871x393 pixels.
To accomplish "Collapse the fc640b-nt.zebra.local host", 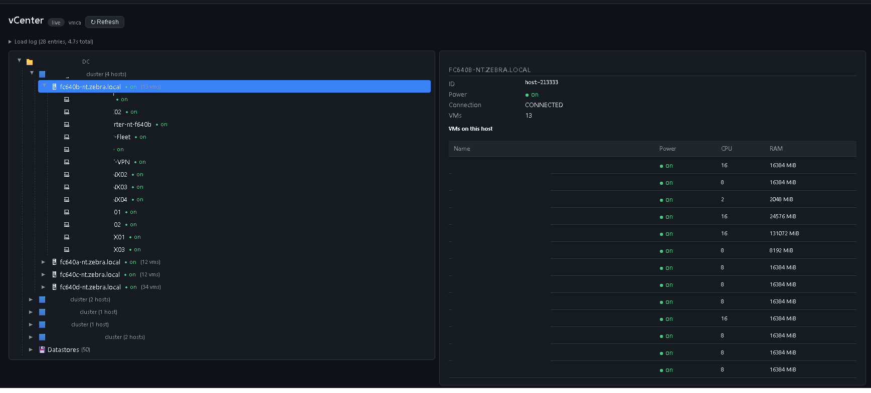I will [x=44, y=86].
